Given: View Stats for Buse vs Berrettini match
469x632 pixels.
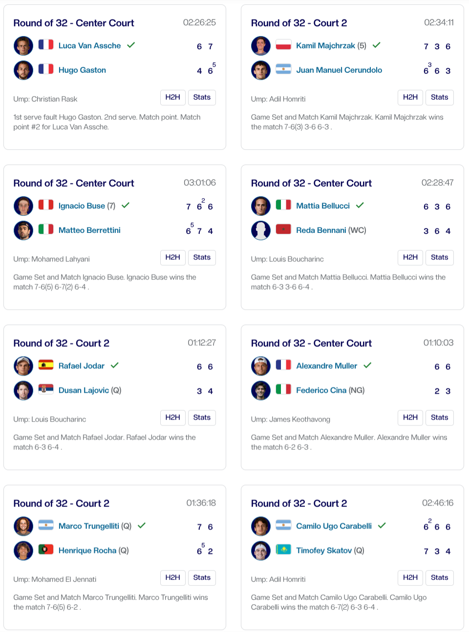Looking at the screenshot, I should pyautogui.click(x=202, y=257).
